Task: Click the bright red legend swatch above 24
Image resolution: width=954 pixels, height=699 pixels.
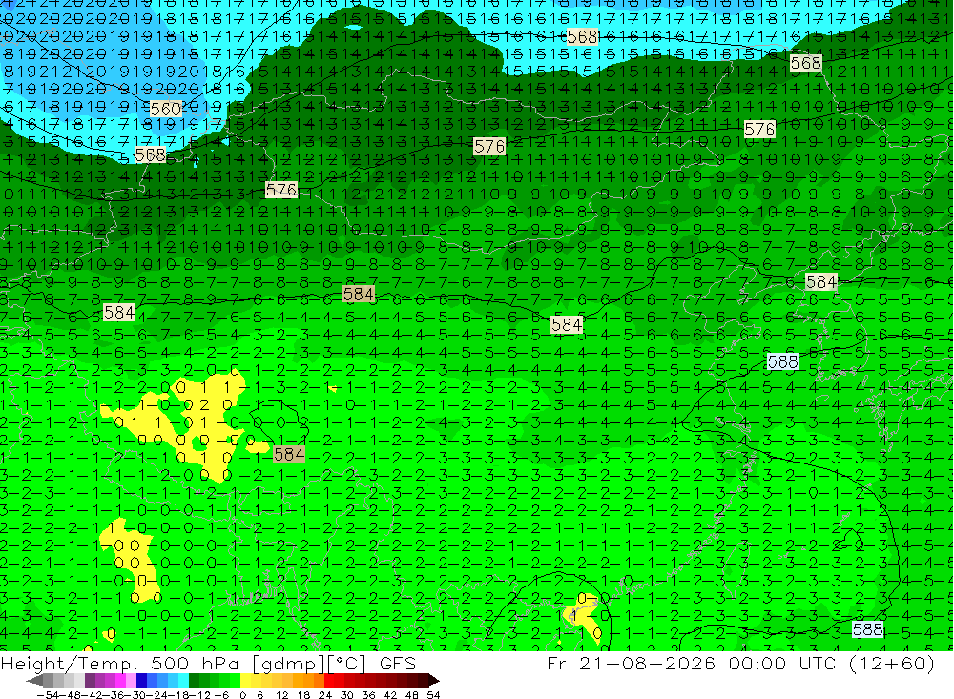Action: tap(329, 680)
